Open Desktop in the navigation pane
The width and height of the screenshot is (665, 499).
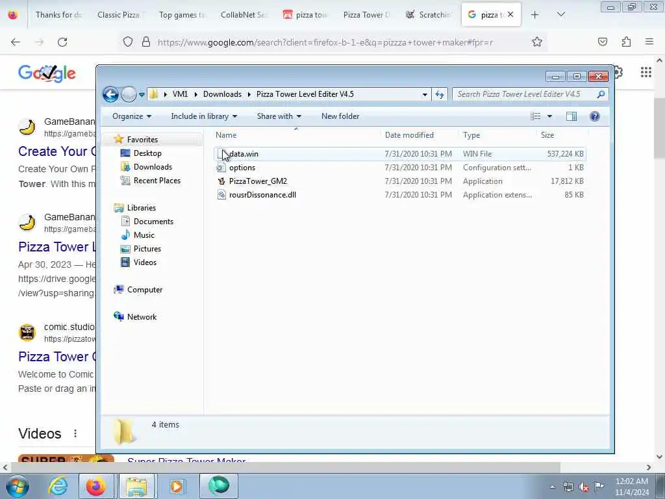coord(147,153)
